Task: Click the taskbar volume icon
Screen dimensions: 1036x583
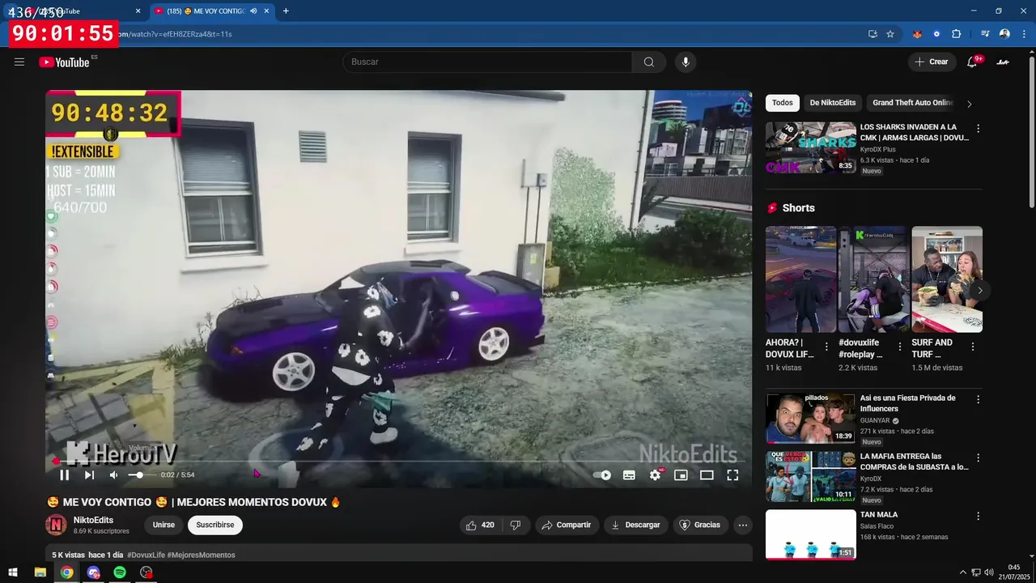Action: (x=989, y=572)
